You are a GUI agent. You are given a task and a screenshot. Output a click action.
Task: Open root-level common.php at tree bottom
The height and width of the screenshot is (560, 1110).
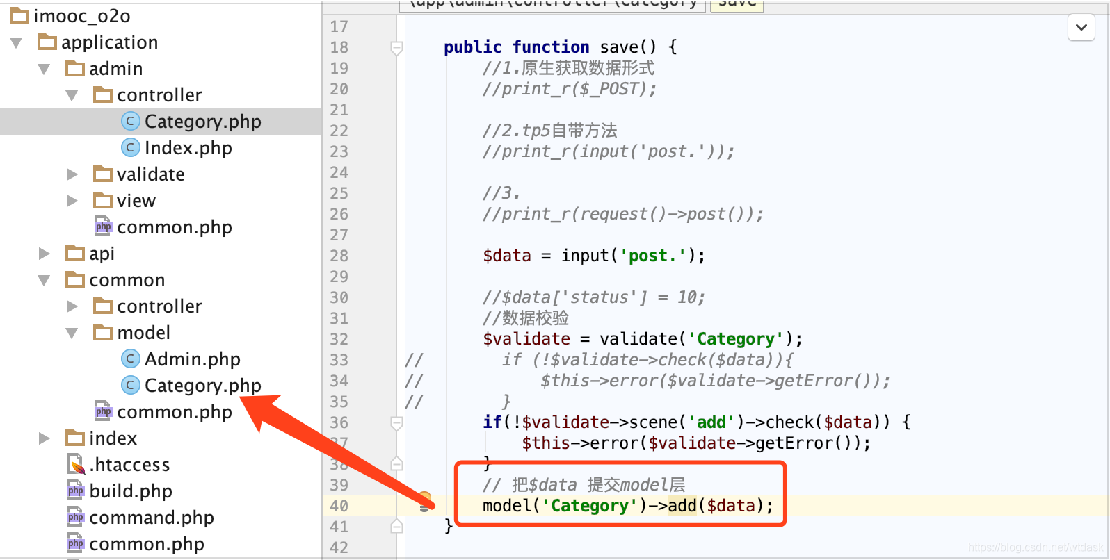pos(146,543)
